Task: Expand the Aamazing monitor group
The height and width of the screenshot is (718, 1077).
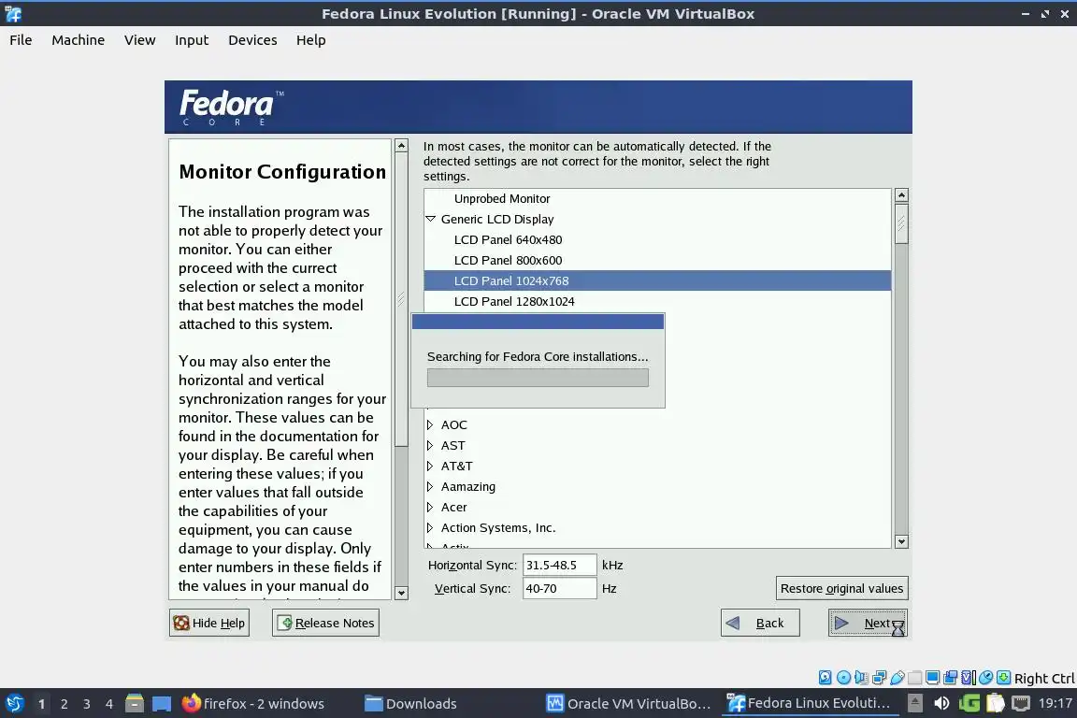Action: click(430, 486)
